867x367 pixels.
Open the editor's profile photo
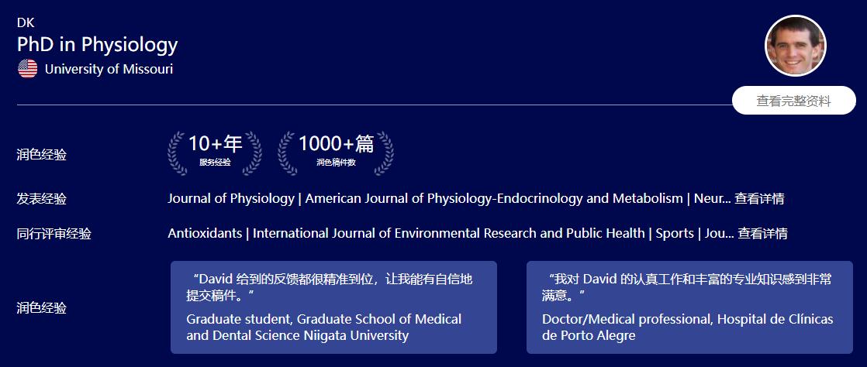tap(796, 46)
